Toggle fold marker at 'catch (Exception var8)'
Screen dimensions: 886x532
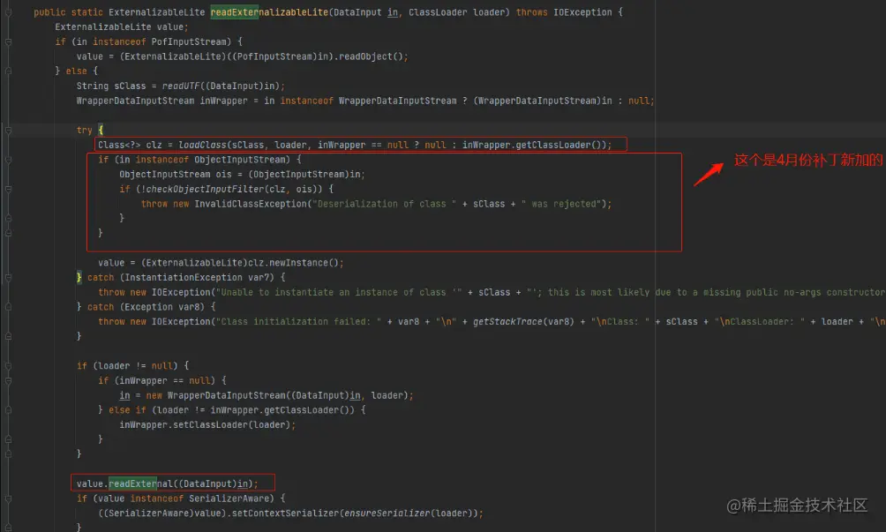point(8,307)
